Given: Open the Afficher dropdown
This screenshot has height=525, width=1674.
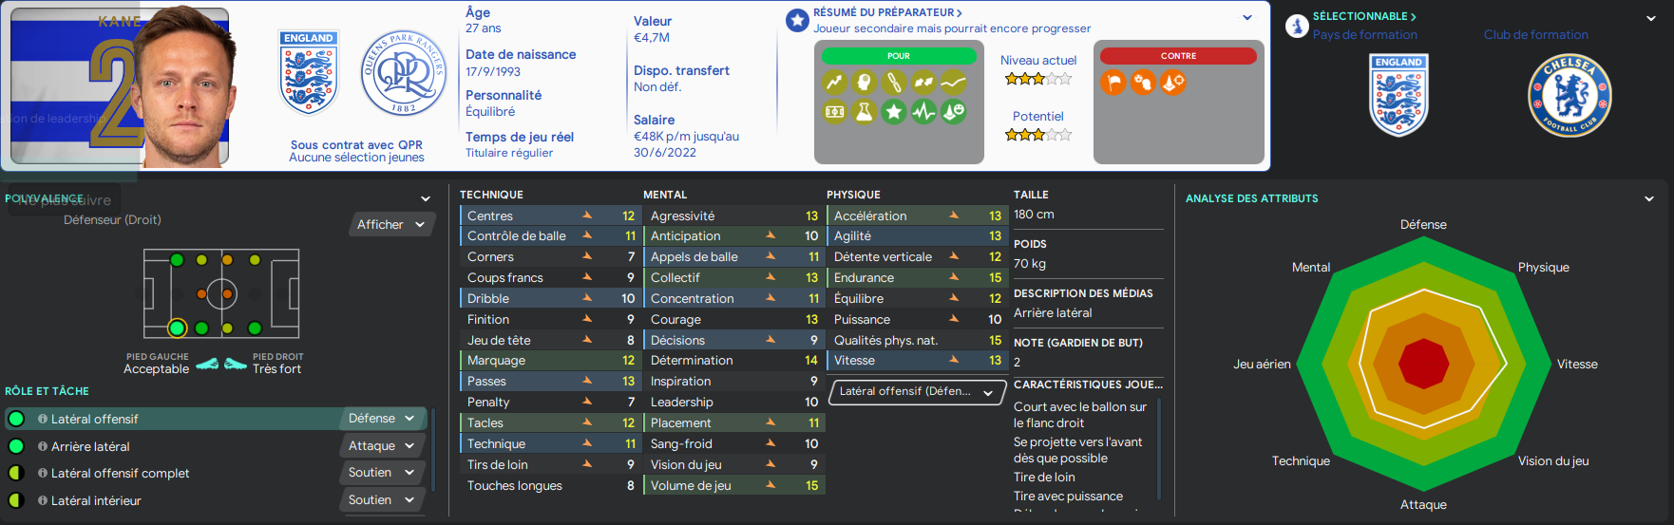Looking at the screenshot, I should click(x=392, y=224).
